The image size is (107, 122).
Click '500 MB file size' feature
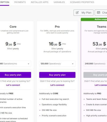point(93,110)
